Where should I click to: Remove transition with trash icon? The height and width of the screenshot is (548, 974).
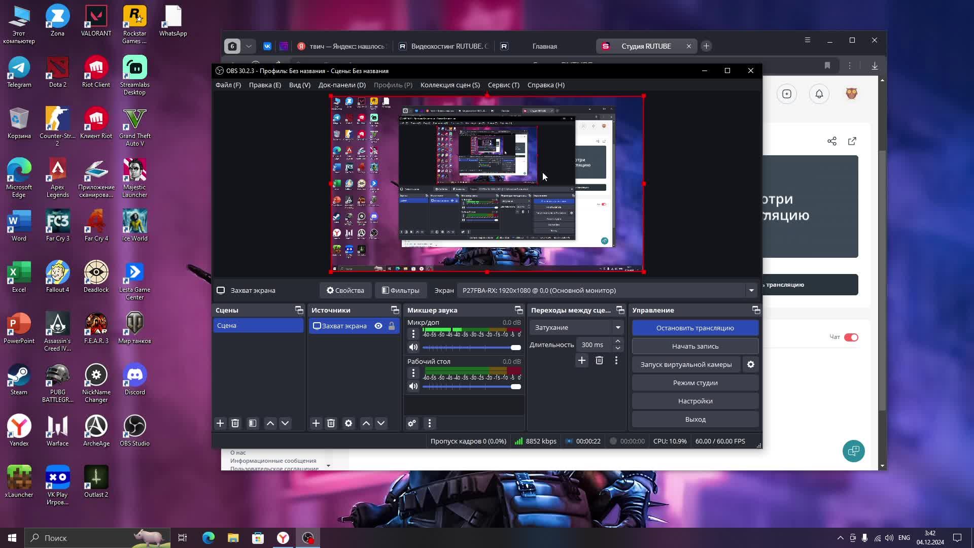point(599,360)
